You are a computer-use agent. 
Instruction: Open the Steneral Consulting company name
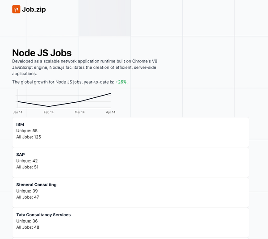(36, 184)
